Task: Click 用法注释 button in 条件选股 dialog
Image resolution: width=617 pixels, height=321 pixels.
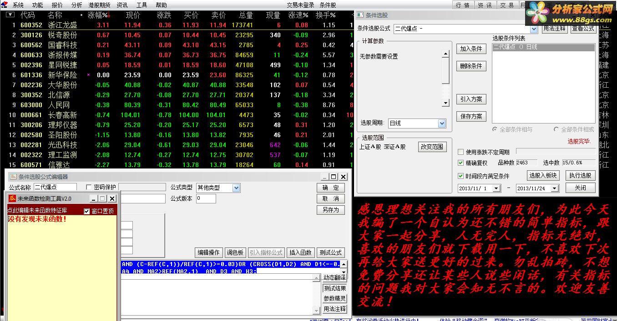Action: (555, 28)
